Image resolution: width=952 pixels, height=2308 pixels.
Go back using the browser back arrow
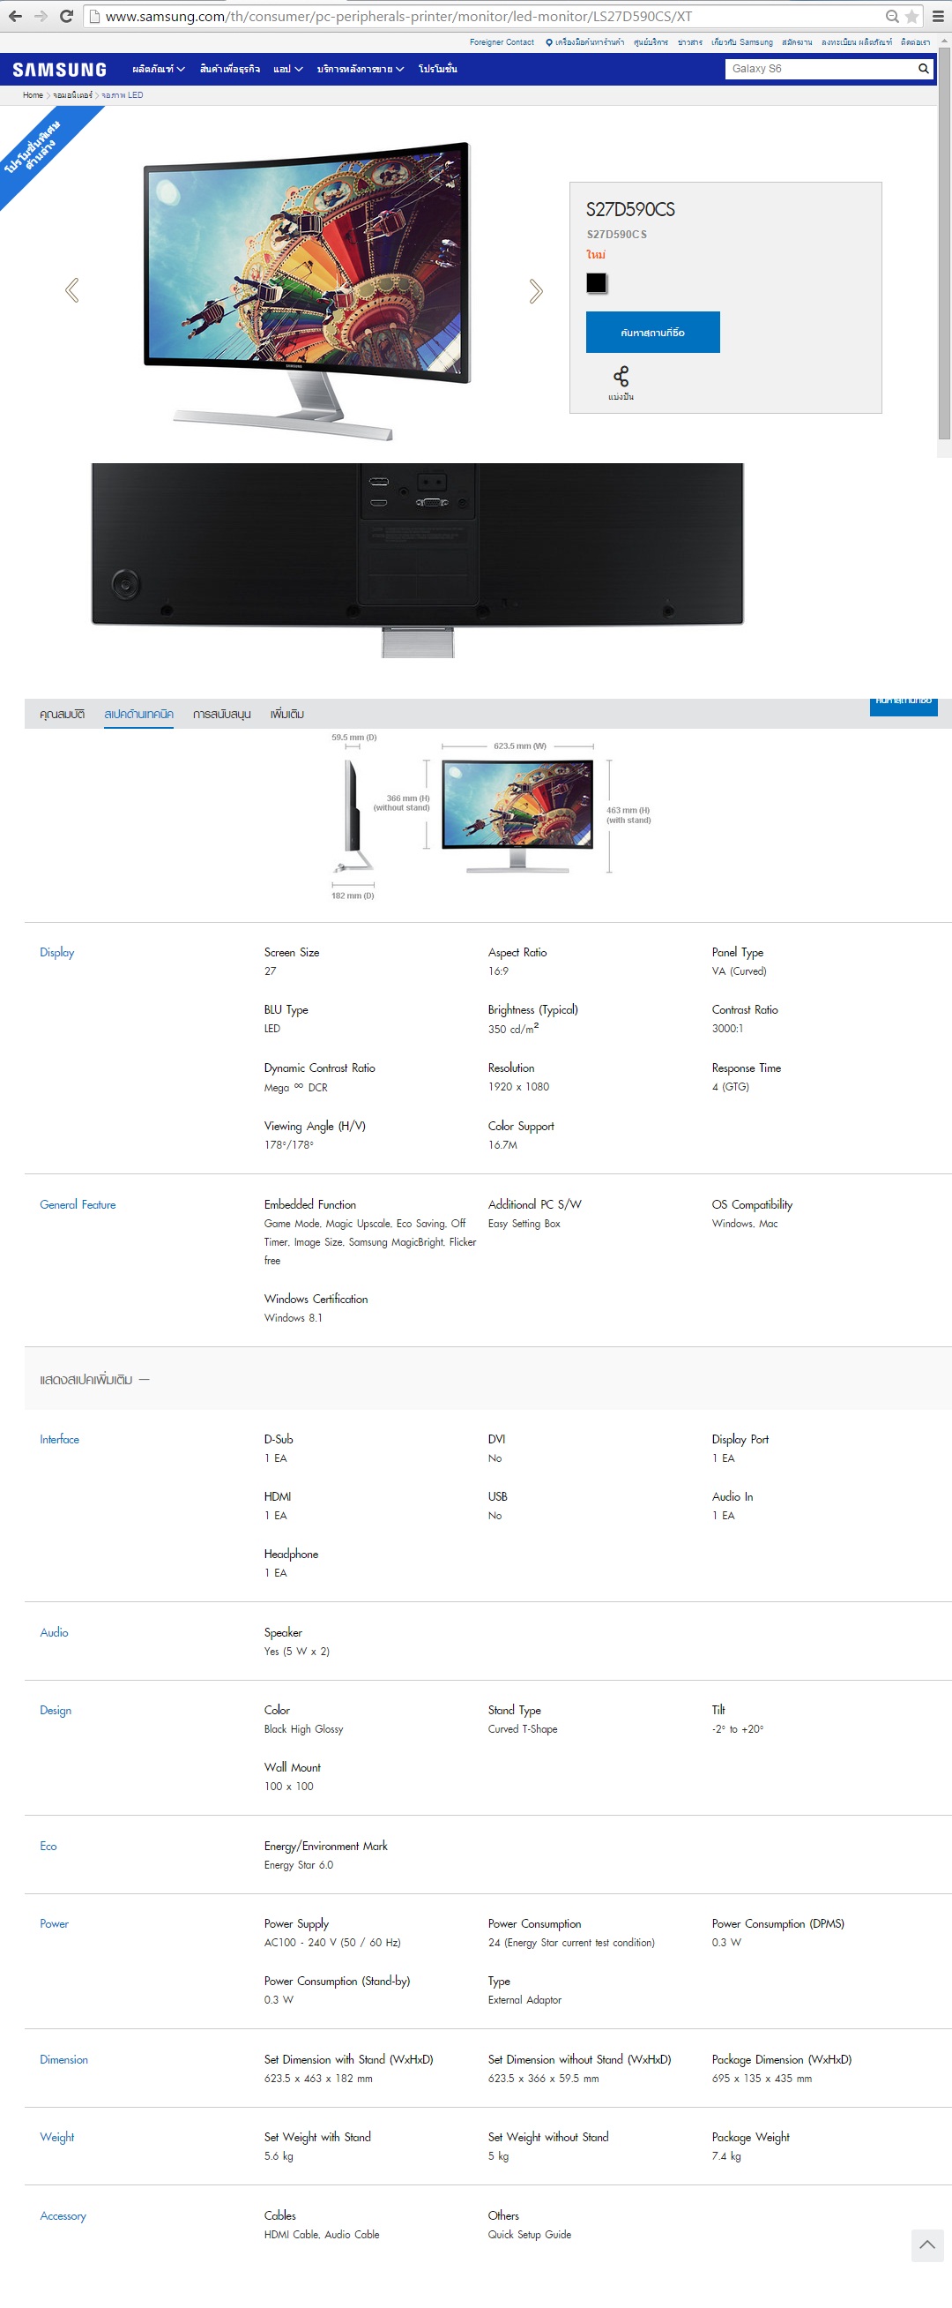pos(14,16)
